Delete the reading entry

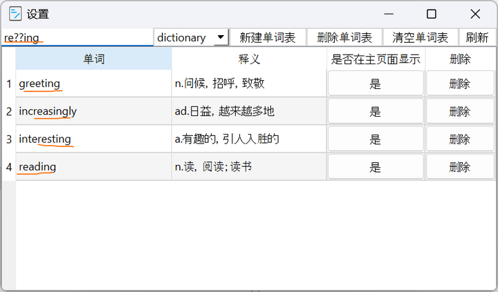click(459, 166)
